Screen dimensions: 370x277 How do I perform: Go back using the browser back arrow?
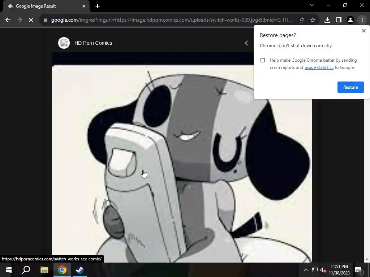coord(8,20)
